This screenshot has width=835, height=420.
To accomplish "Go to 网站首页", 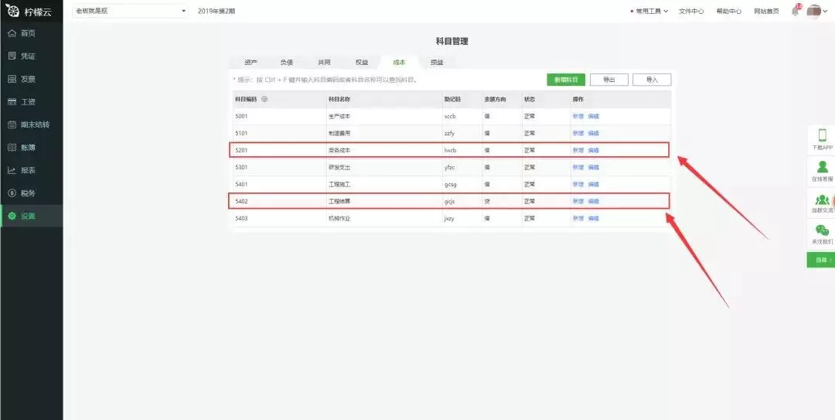I will [x=767, y=11].
